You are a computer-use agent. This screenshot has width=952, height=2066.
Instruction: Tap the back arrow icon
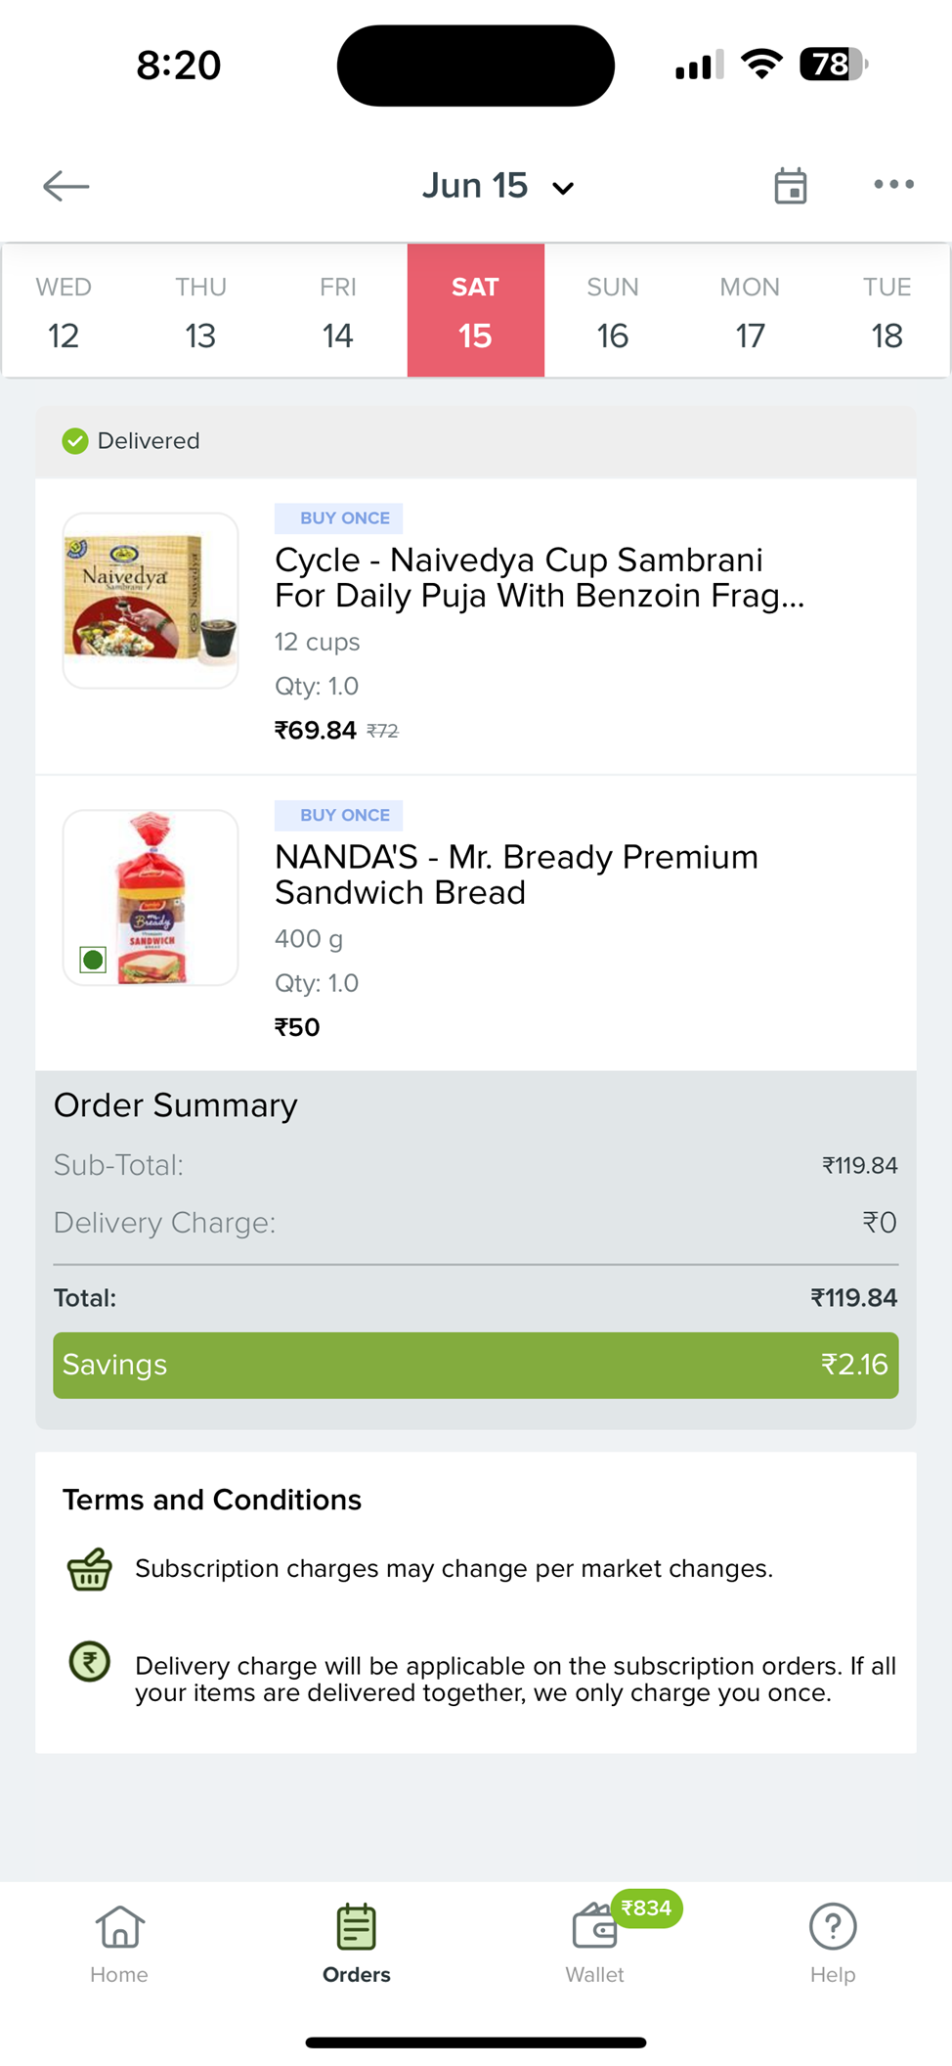click(x=66, y=186)
